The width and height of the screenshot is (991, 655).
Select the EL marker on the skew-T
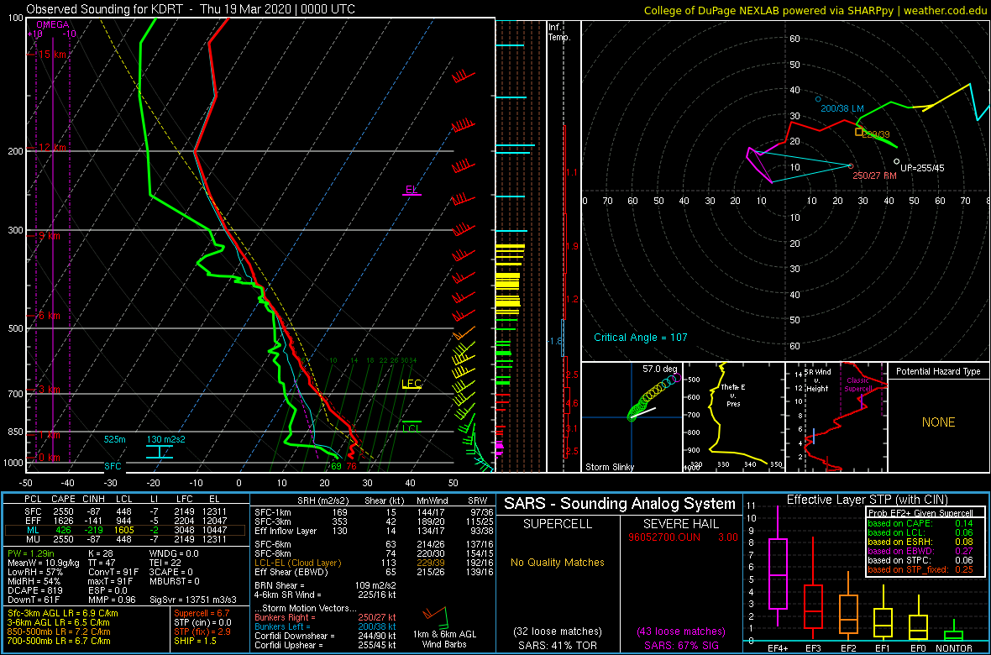pos(412,189)
